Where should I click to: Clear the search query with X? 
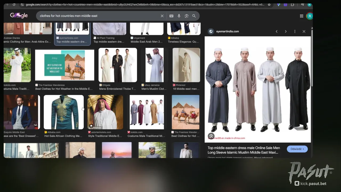[x=162, y=16]
